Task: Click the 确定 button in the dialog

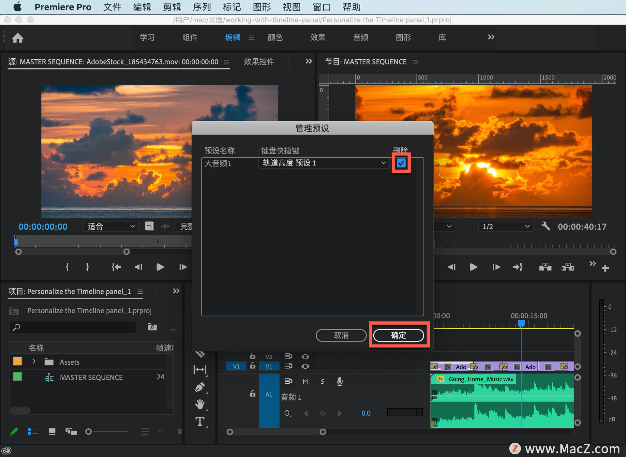Action: 398,335
